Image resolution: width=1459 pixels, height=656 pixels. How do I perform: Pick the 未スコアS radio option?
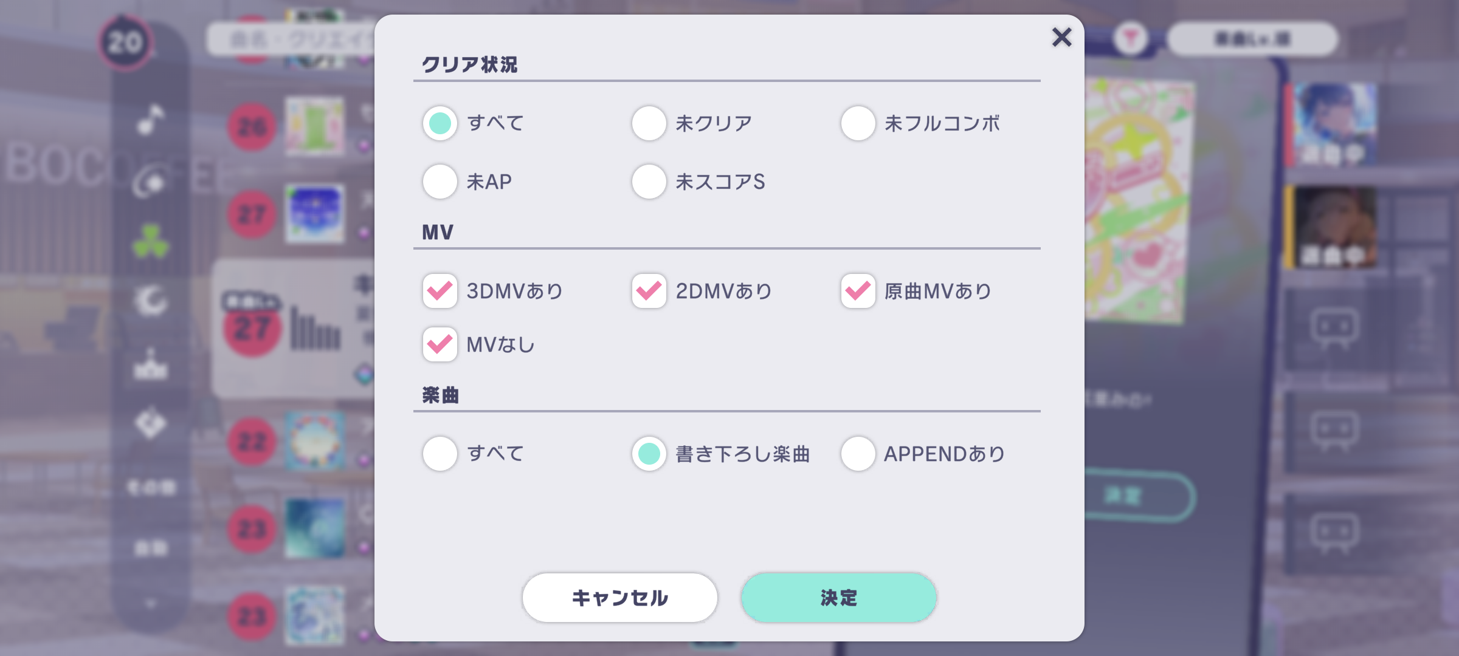click(x=649, y=182)
